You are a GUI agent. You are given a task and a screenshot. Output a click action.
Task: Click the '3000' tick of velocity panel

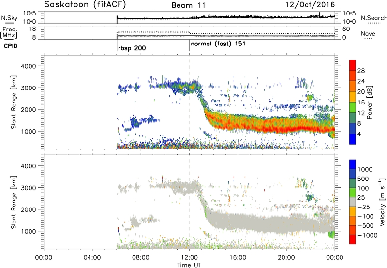(28, 188)
